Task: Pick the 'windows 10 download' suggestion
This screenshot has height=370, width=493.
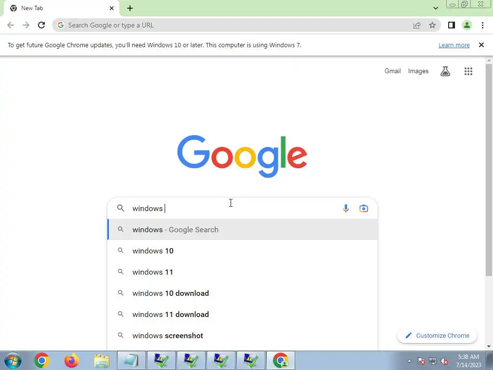Action: (243, 293)
